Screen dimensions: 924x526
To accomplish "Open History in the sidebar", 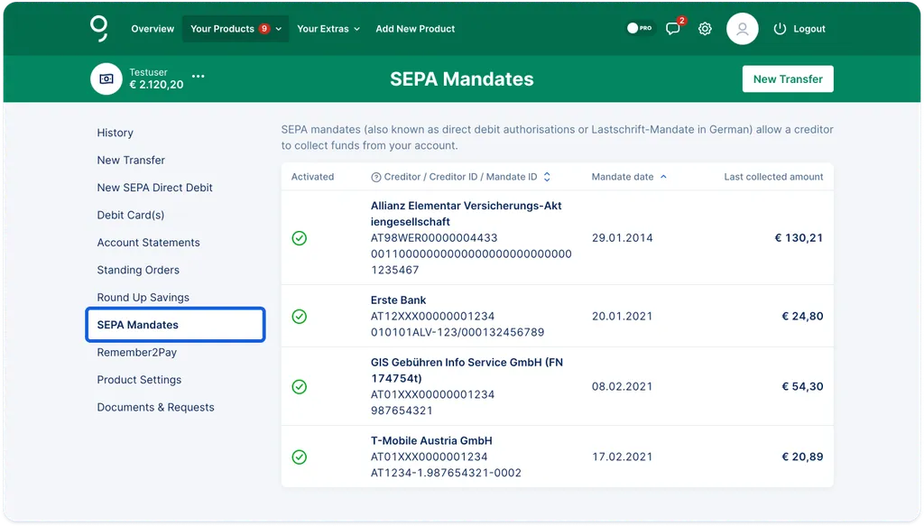I will (115, 133).
